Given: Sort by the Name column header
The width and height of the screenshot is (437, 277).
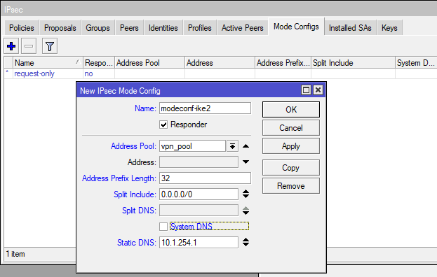Looking at the screenshot, I should coord(48,63).
